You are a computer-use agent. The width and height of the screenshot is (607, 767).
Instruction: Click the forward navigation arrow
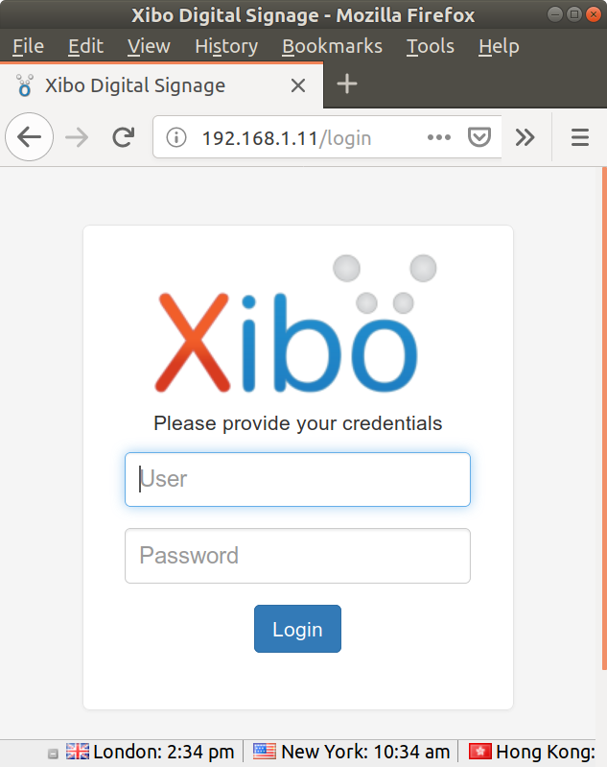[x=77, y=137]
